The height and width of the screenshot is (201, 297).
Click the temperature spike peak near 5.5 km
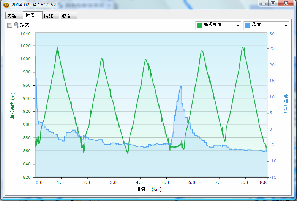(x=181, y=87)
